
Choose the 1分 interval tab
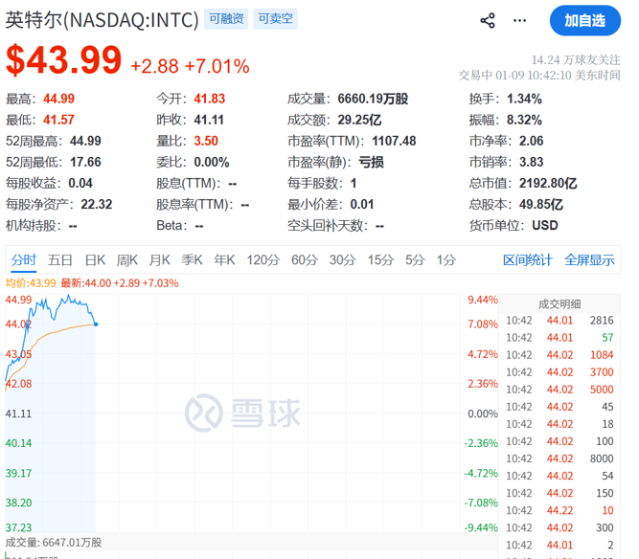(446, 259)
